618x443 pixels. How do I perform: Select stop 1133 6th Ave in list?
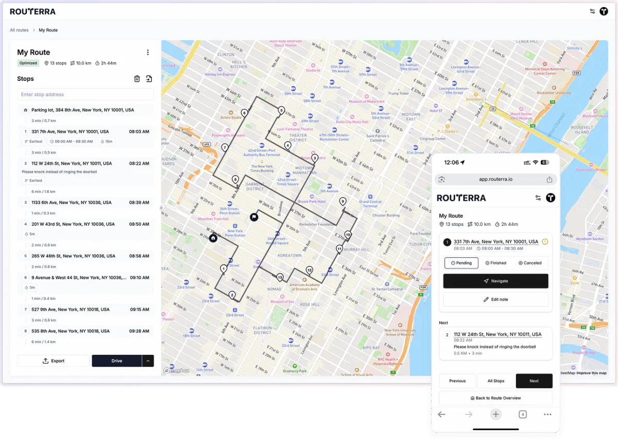pos(85,203)
